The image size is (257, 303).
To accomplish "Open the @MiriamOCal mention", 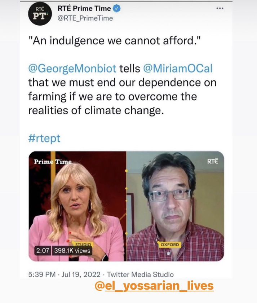I will (178, 69).
